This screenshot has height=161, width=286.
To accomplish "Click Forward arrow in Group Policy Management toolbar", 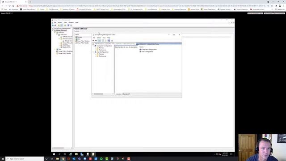I will pos(55,25).
